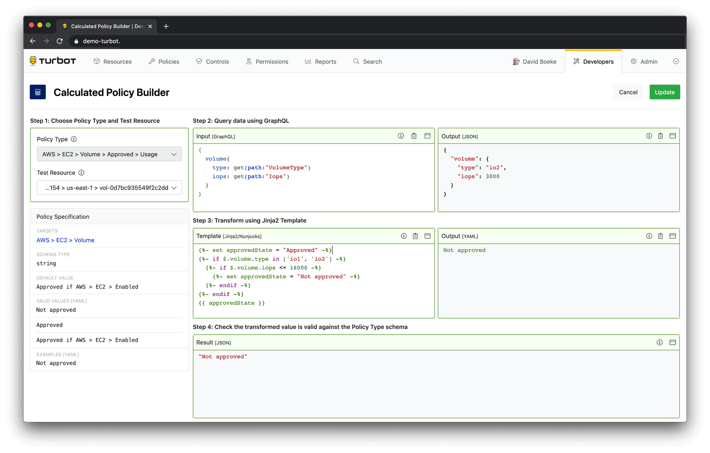Select the Calculated Policy Builder browser tab

tap(107, 26)
